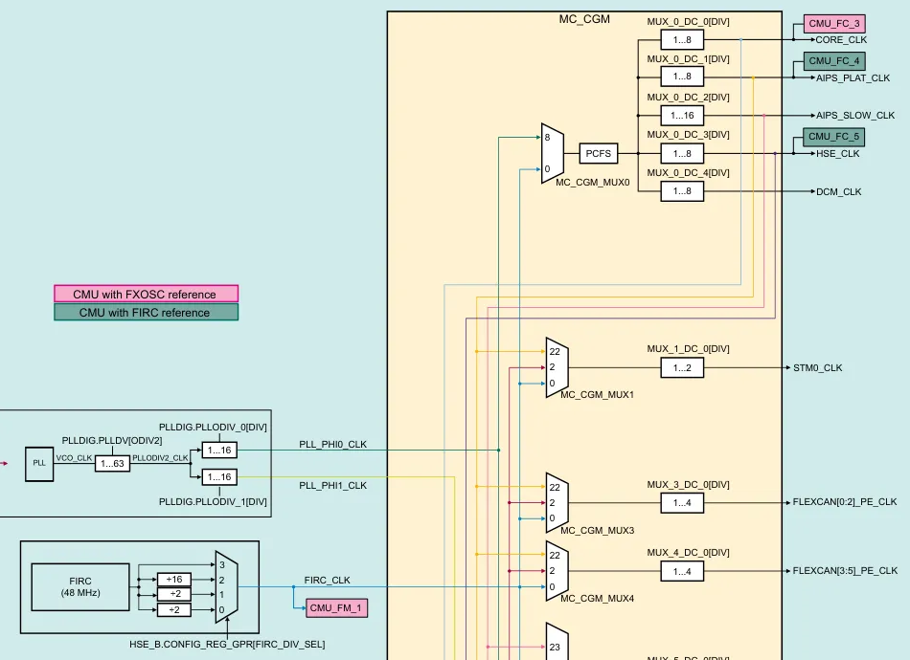Select the green CMU_FC_4 box
This screenshot has height=660, width=910.
pos(834,61)
